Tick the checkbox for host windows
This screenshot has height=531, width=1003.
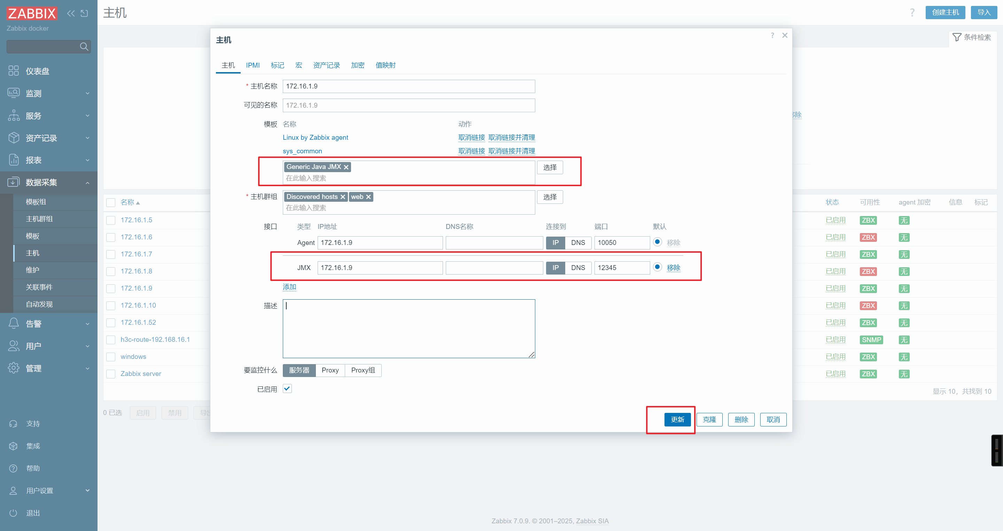(111, 357)
